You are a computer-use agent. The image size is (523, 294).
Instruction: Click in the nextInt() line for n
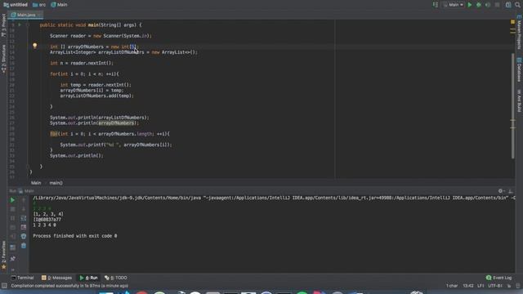pos(82,63)
